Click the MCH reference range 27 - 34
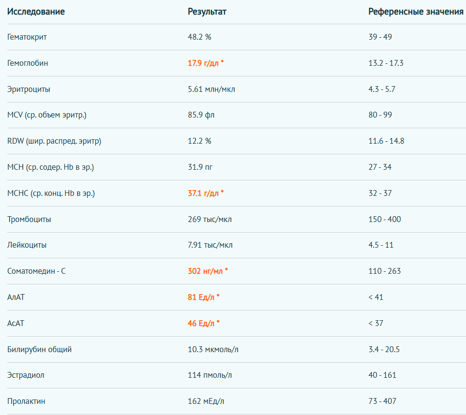The width and height of the screenshot is (466, 415). tap(380, 167)
